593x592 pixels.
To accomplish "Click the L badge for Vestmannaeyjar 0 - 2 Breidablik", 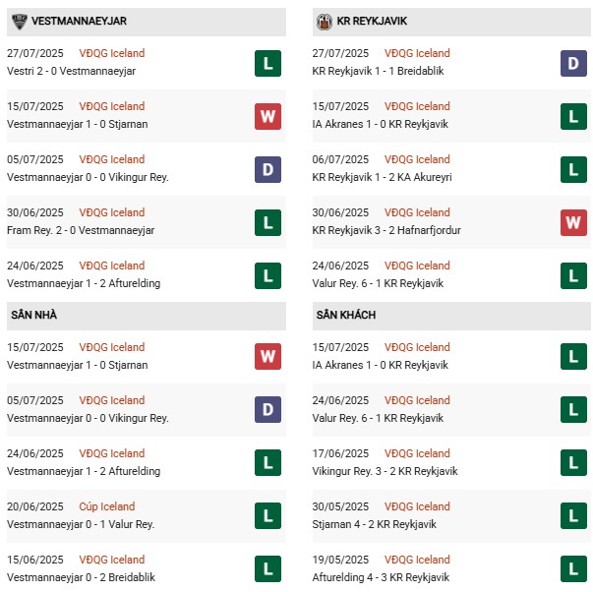I will pos(267,570).
